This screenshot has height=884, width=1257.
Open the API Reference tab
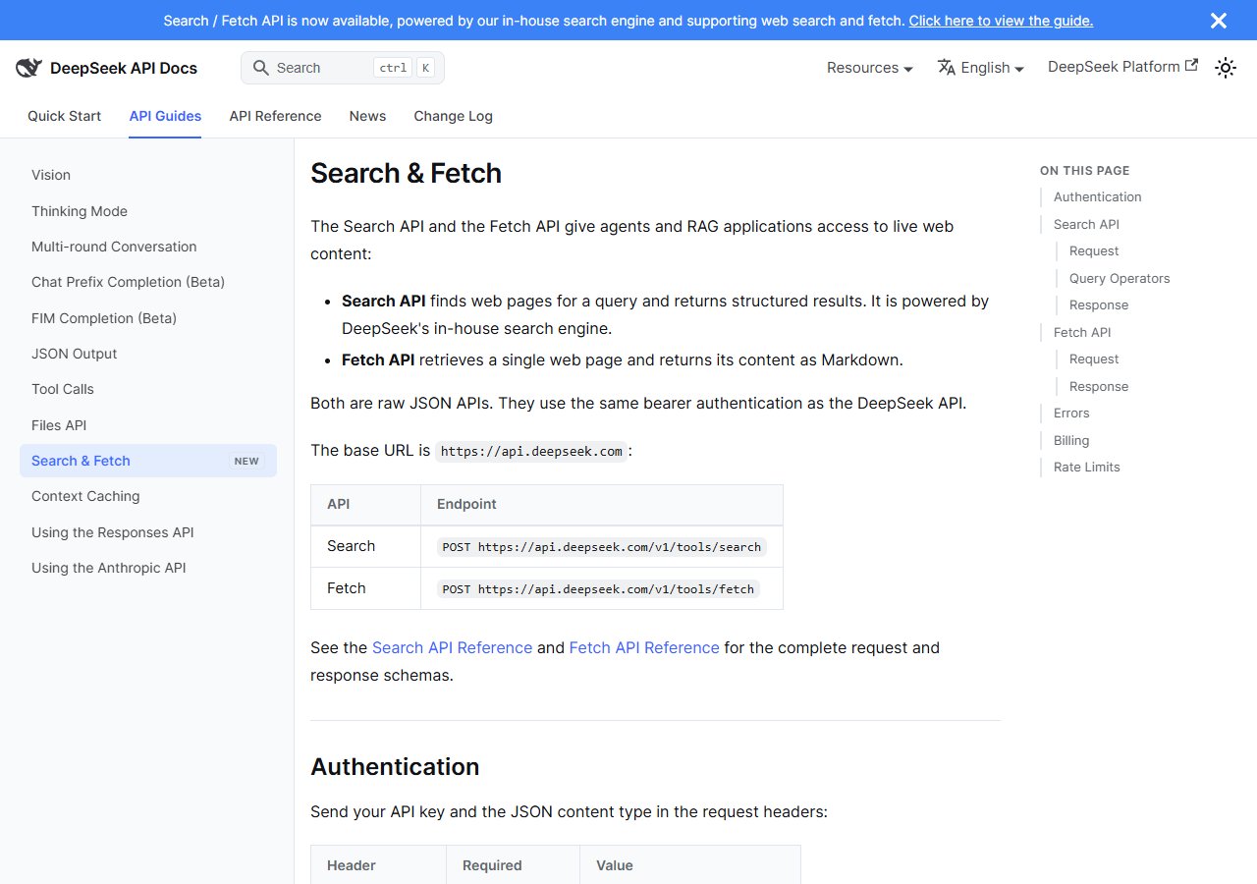coord(275,116)
